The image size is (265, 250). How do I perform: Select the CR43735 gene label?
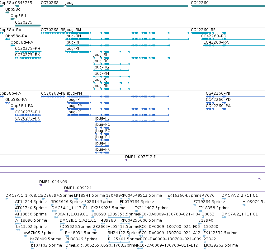click(x=23, y=3)
